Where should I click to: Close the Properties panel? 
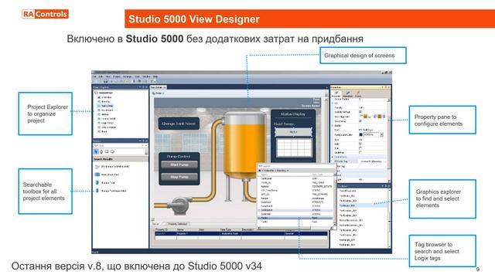point(389,87)
